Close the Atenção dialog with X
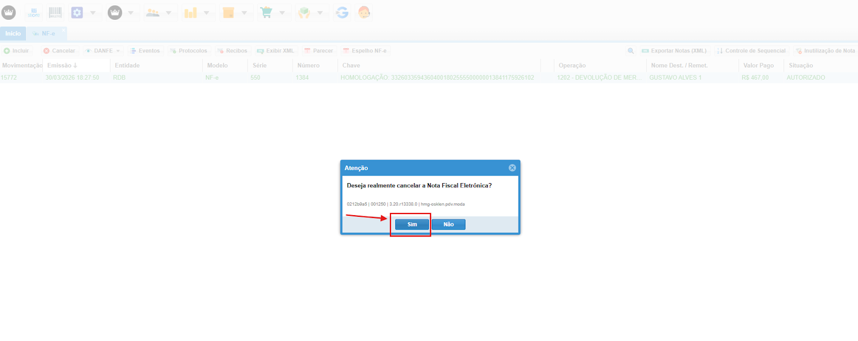The image size is (858, 341). (512, 168)
